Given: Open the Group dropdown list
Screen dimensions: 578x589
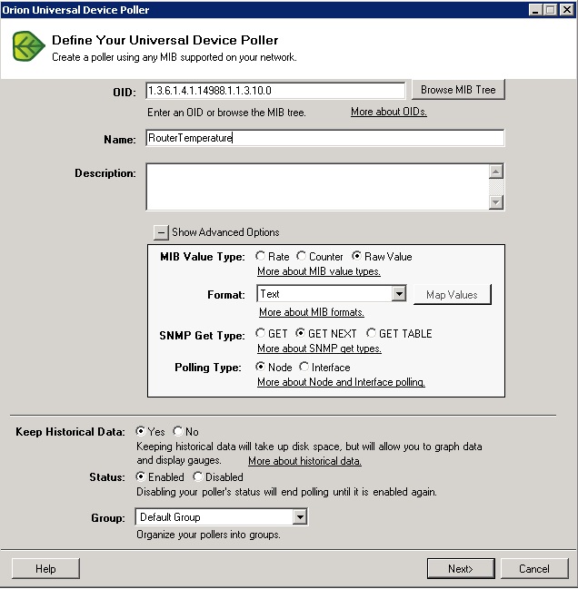Looking at the screenshot, I should (300, 517).
